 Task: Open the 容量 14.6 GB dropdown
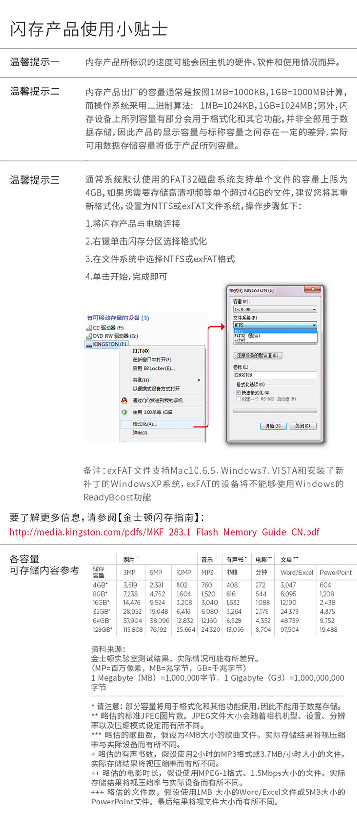[275, 309]
